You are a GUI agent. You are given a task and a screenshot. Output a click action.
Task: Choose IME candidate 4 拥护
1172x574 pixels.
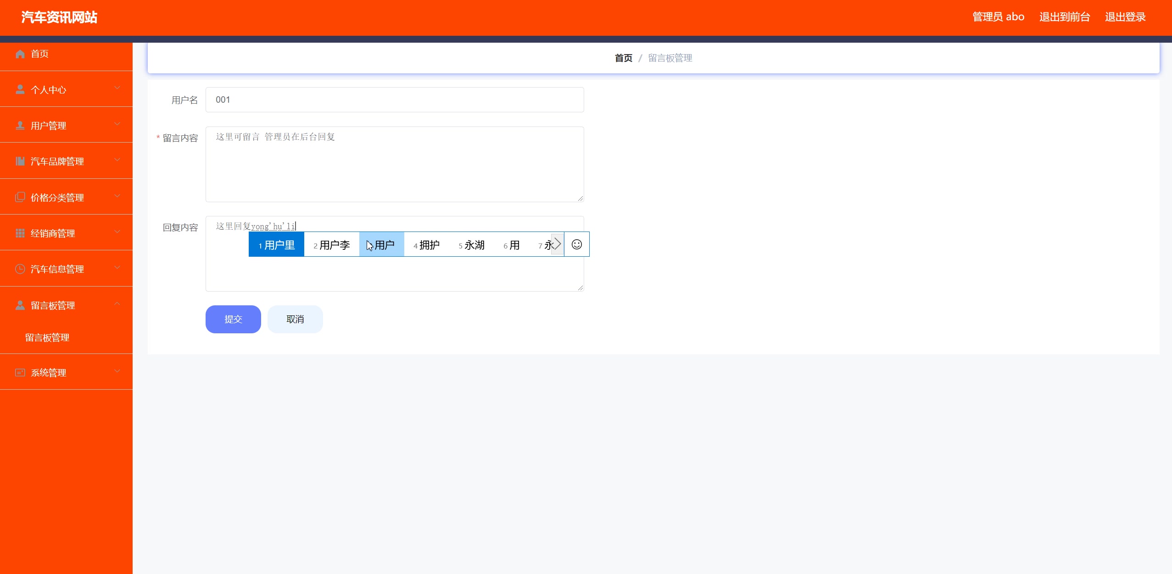(426, 244)
